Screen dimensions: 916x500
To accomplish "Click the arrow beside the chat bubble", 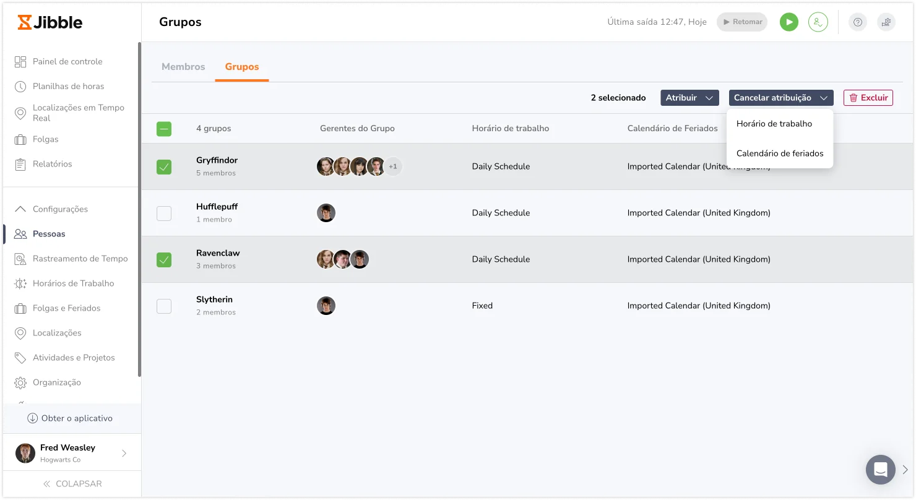I will coord(905,470).
